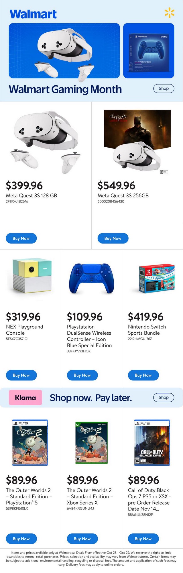
Task: Buy Now the Meta Quest 3S 256GB
Action: point(113,238)
